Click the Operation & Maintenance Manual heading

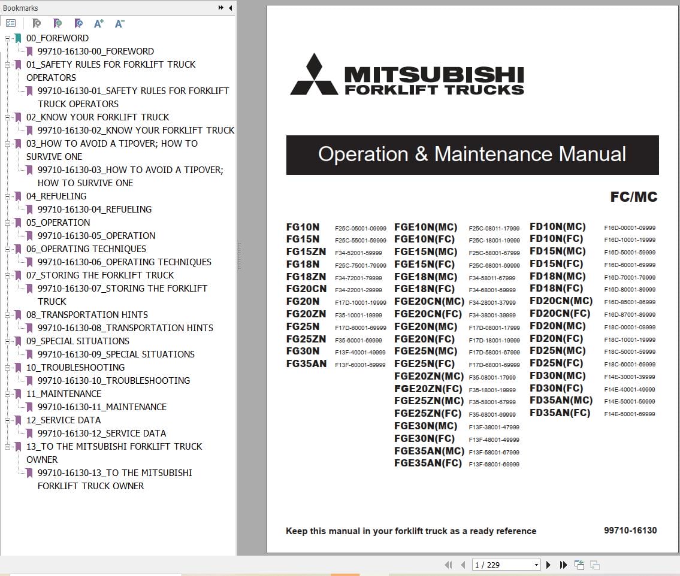(472, 154)
